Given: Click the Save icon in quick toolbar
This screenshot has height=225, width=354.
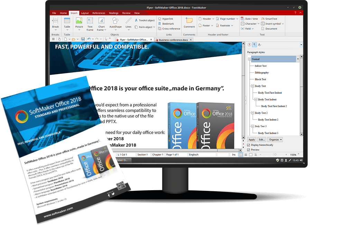Looking at the screenshot, I should click(x=83, y=39).
